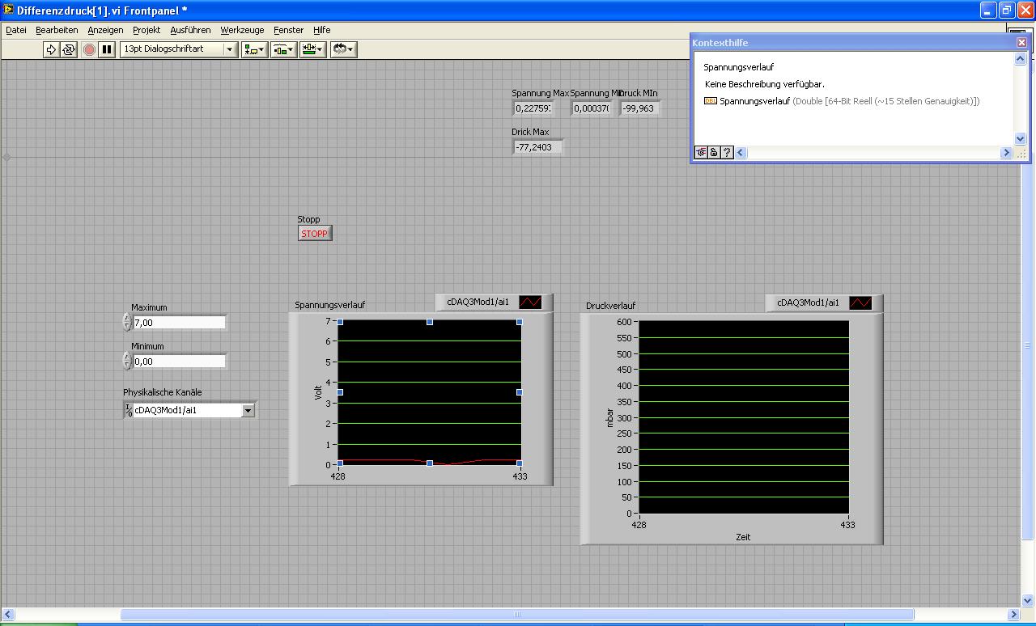Open the Align Objects tool menu

[253, 49]
